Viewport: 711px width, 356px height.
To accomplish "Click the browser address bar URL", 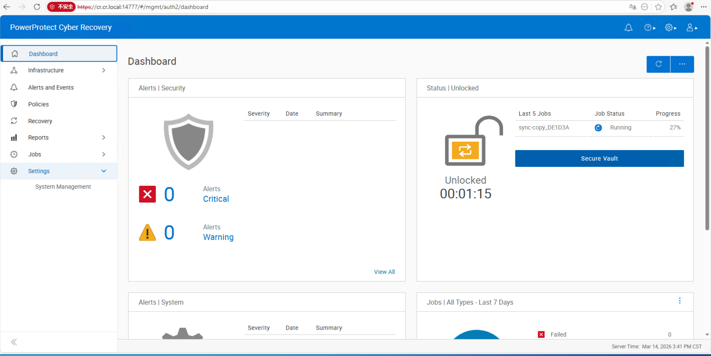I will [143, 7].
